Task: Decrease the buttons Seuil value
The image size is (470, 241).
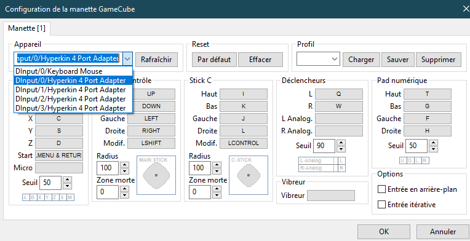Action: pos(68,186)
